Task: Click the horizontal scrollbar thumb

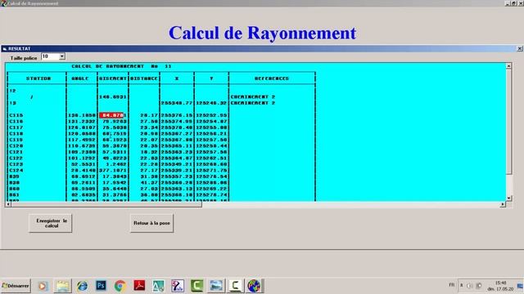Action: tap(106, 204)
